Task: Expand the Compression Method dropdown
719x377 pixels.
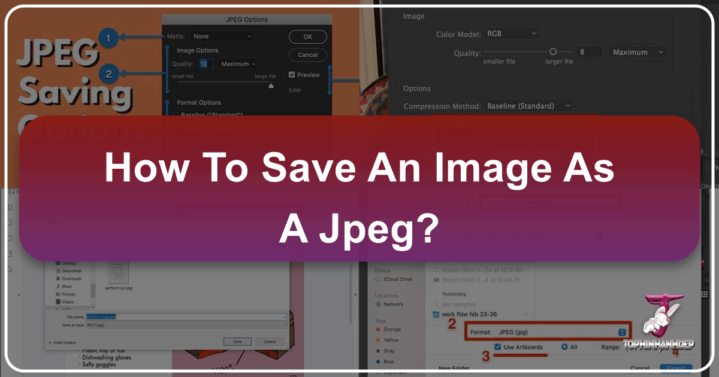Action: pyautogui.click(x=528, y=105)
